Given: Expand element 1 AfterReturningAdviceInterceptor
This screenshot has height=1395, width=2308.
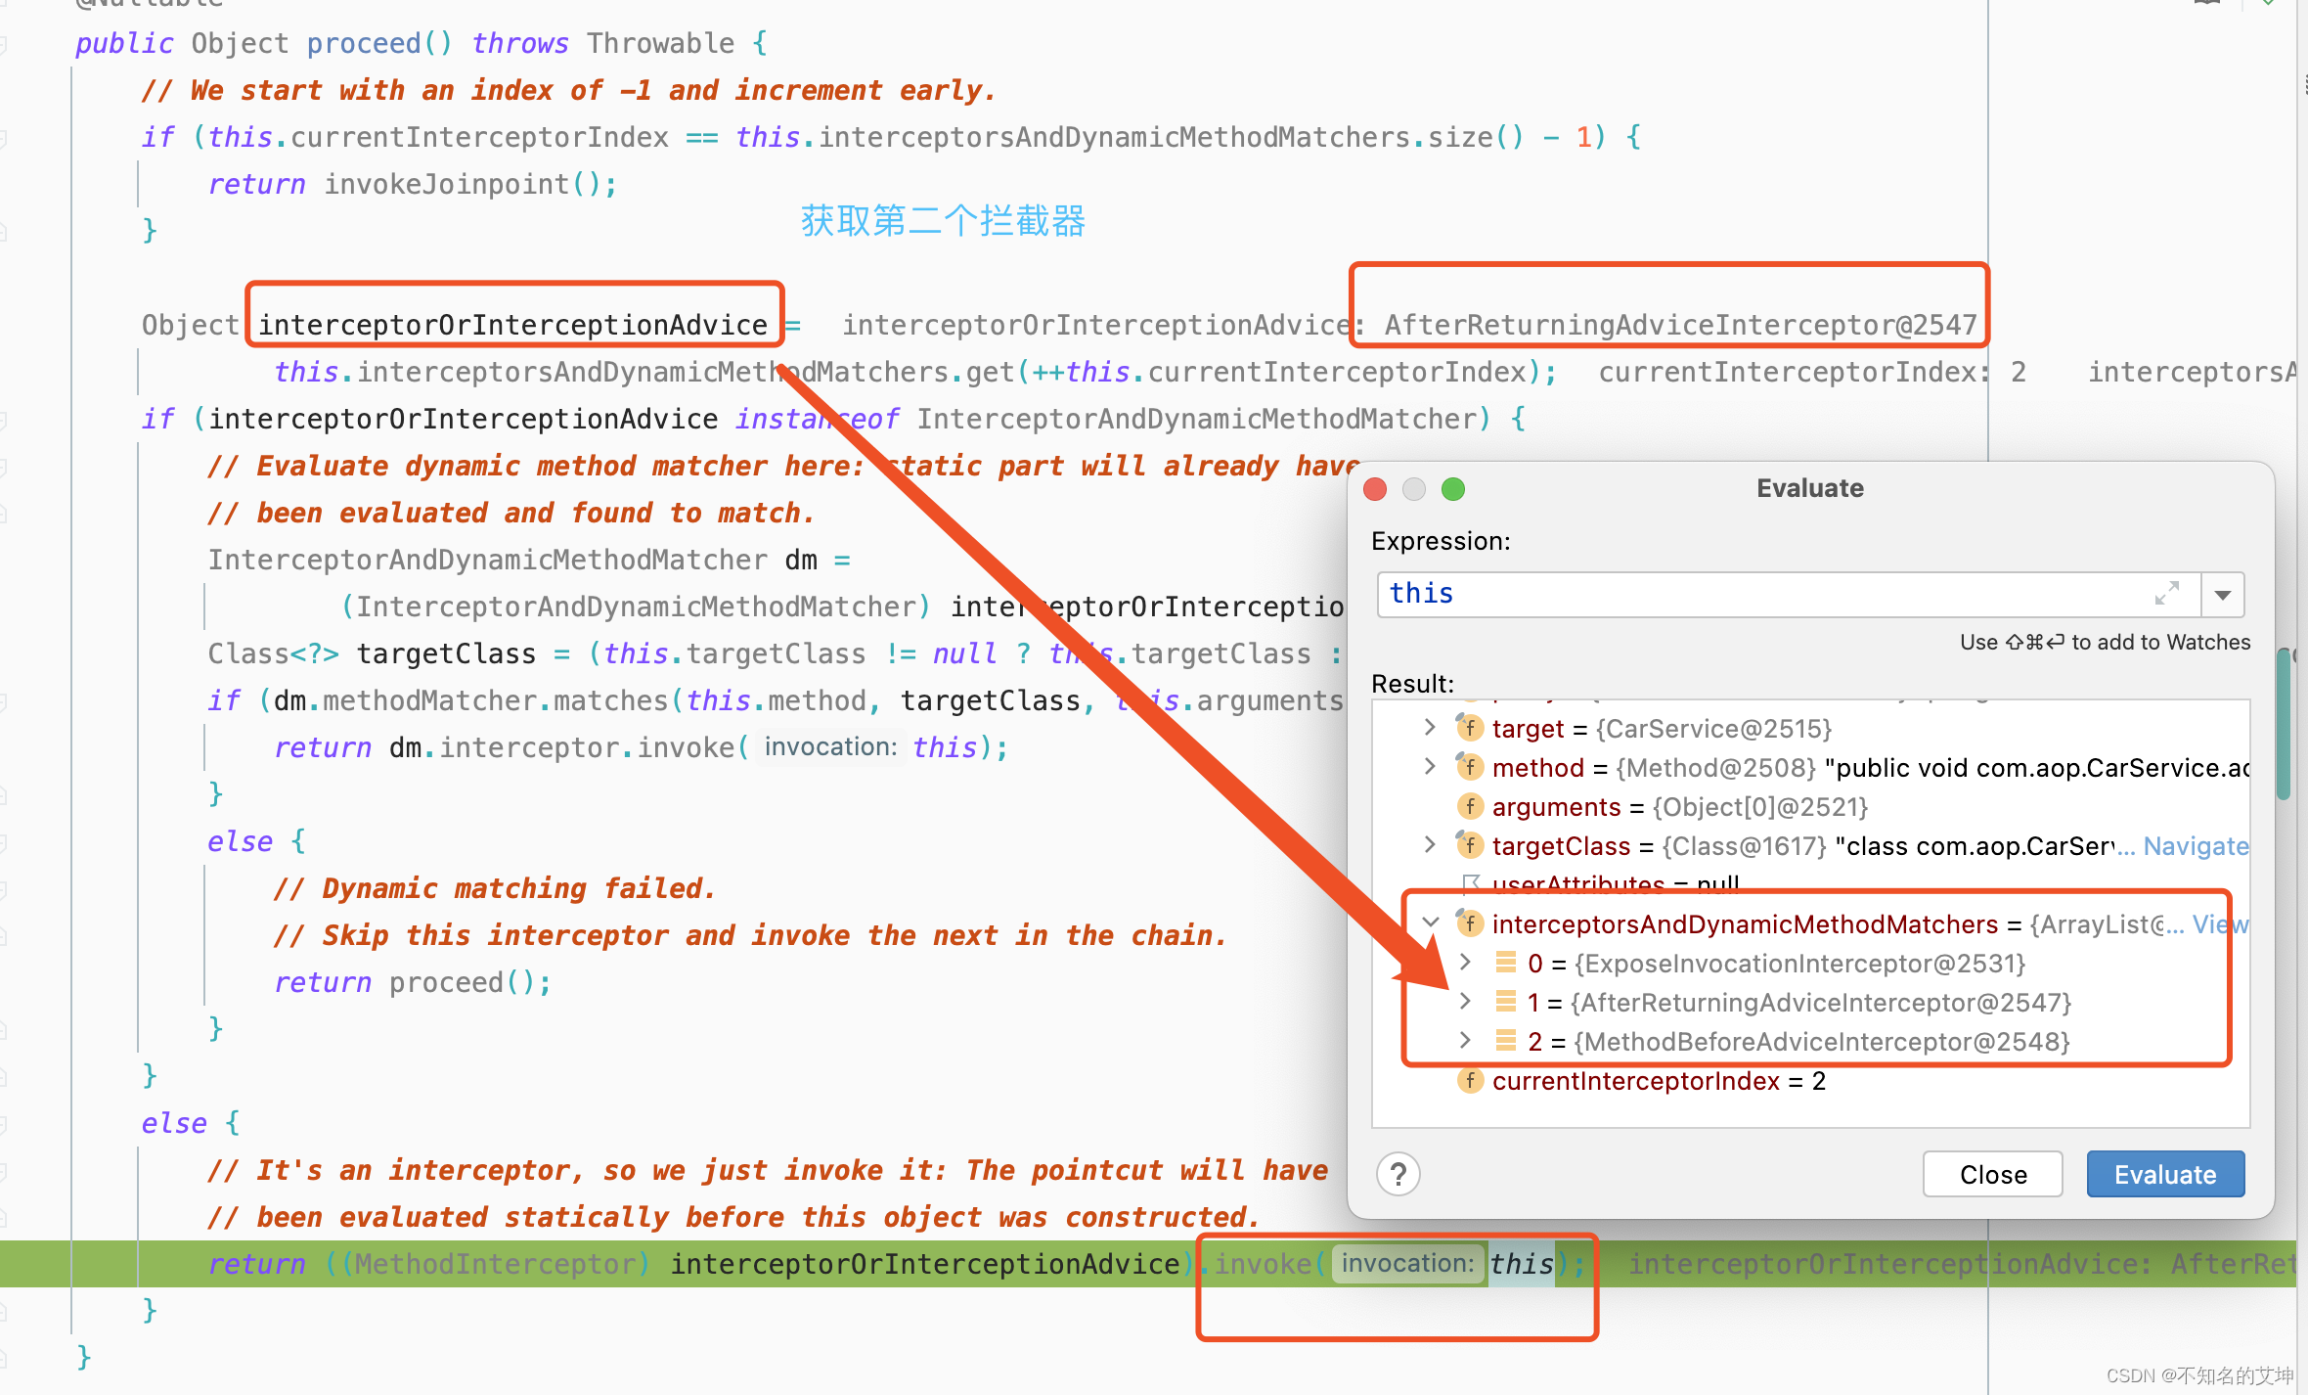Looking at the screenshot, I should click(1465, 1002).
